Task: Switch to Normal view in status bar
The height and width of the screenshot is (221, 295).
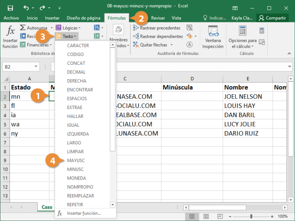Action: 192,216
